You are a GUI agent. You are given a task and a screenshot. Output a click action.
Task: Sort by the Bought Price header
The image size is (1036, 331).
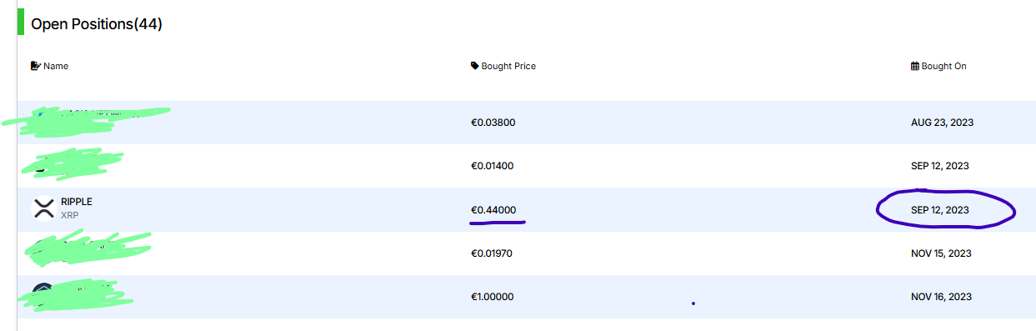pos(508,66)
